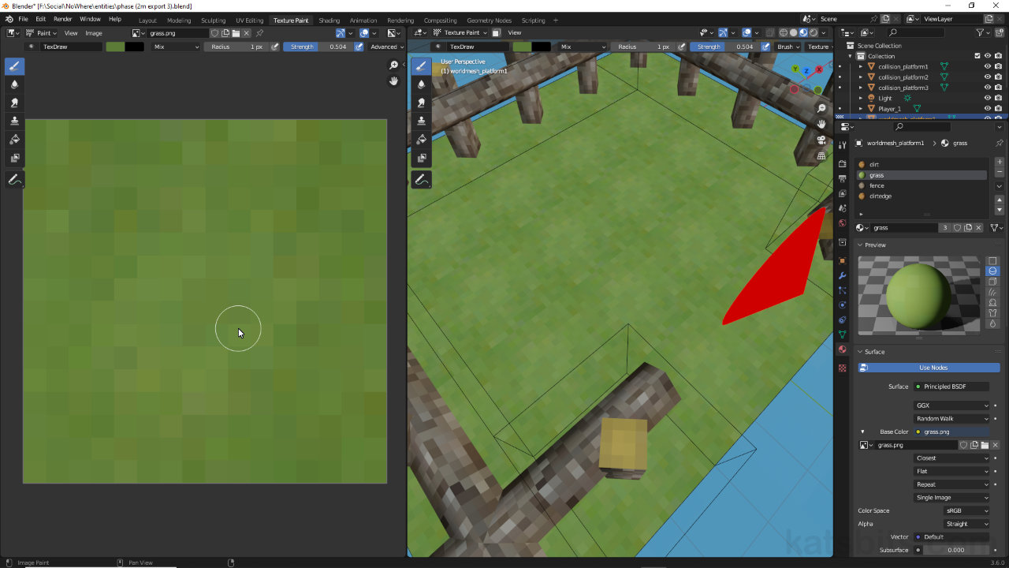Collapse the Collection in outliner
1009x568 pixels.
tap(851, 56)
